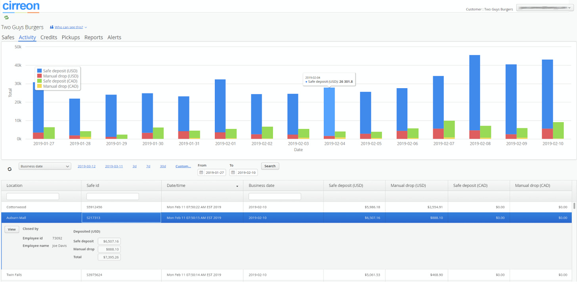The width and height of the screenshot is (577, 289).
Task: Select the Cottonwood location row
Action: (287, 207)
